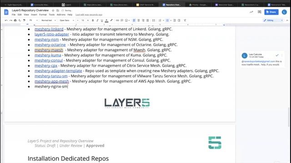
Task: Toggle italic formatting
Action: pyautogui.click(x=97, y=20)
